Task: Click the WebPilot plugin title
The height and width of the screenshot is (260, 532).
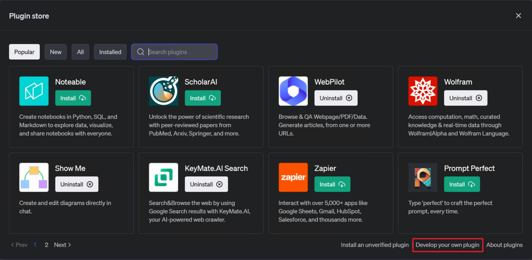Action: 329,82
